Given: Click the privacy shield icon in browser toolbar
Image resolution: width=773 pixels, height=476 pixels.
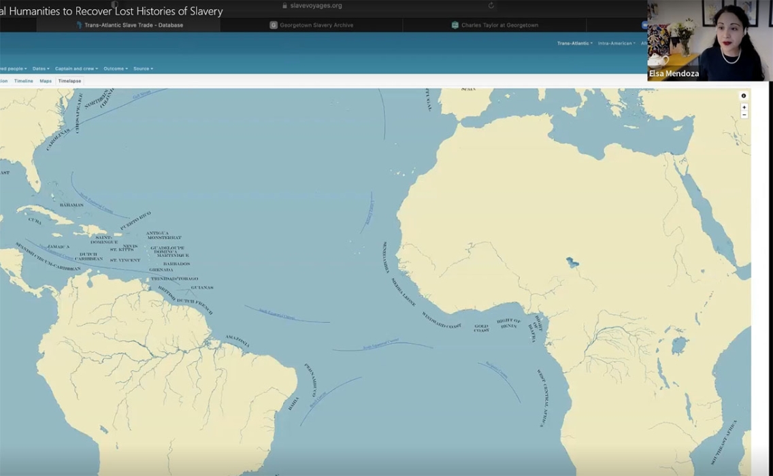Looking at the screenshot, I should (x=114, y=5).
